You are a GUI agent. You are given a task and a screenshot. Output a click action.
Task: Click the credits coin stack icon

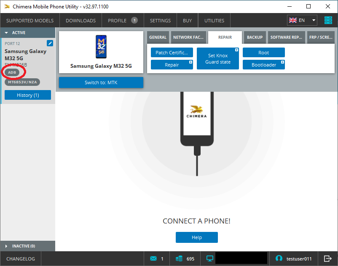(x=179, y=258)
